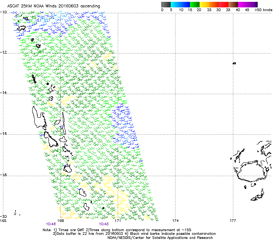
Task: Click the '177' longitude axis label
Action: pos(233,221)
